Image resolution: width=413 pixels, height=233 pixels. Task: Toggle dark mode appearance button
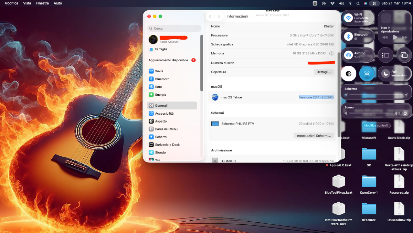[348, 73]
